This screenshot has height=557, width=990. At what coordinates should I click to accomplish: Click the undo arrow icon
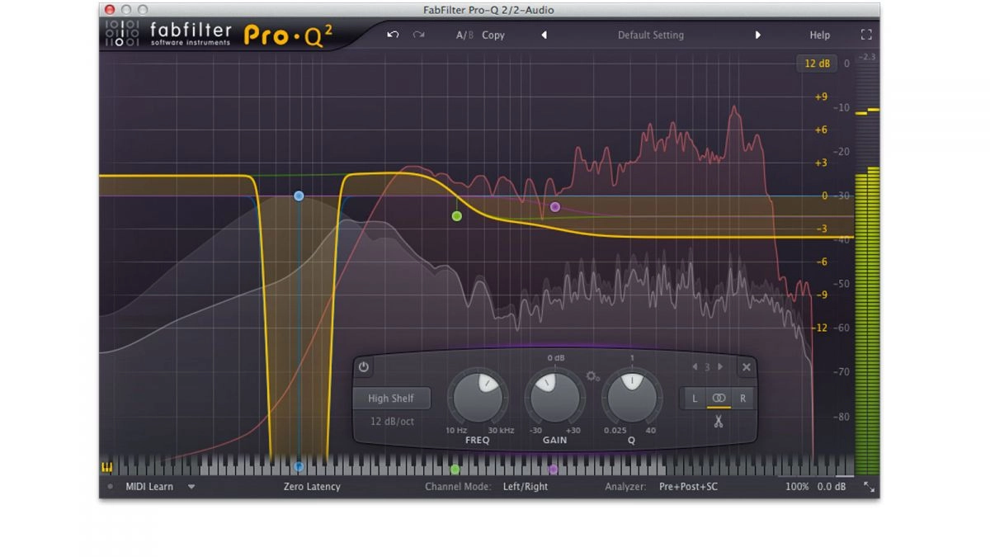393,35
